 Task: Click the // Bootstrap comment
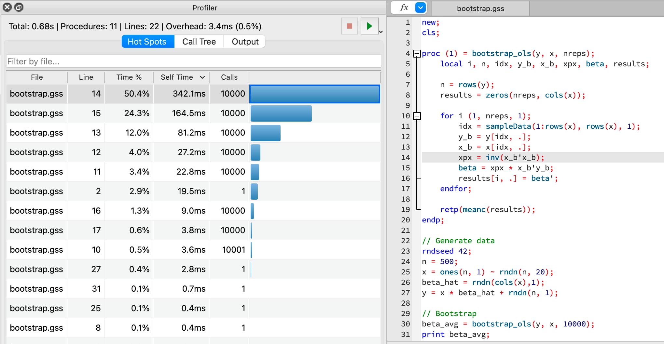tap(449, 314)
